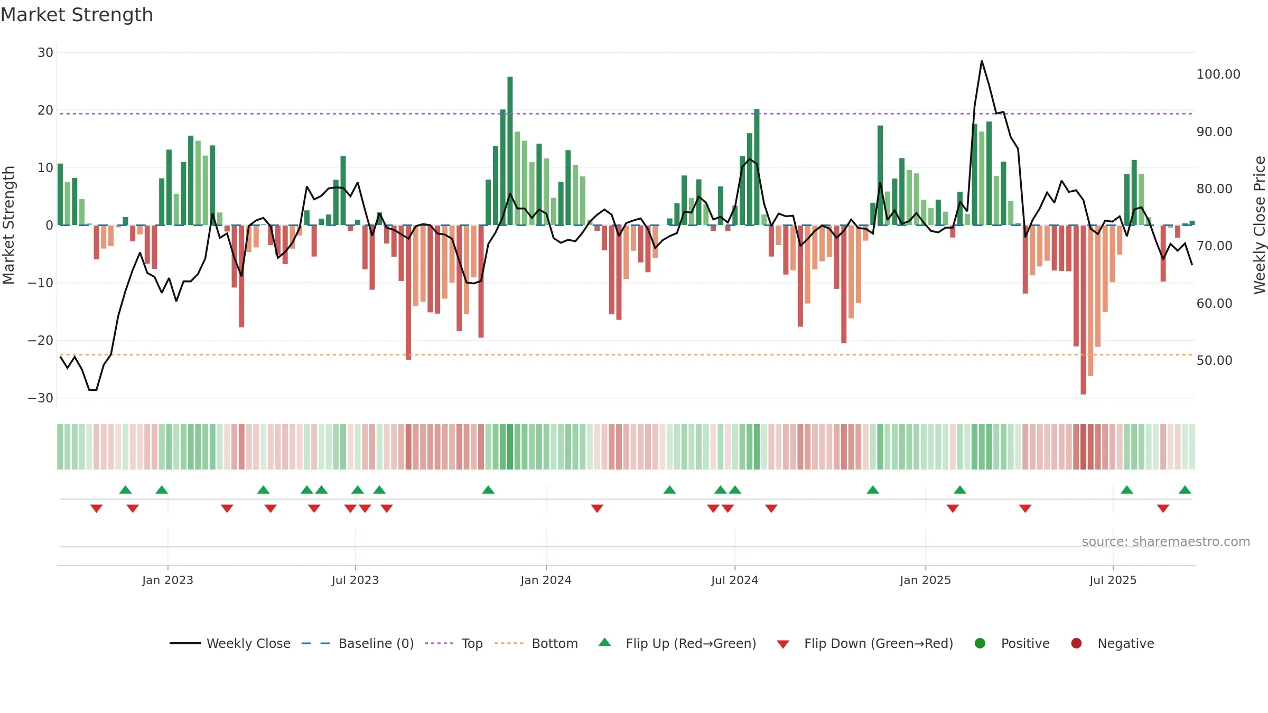Toggle the Flip Down (Green→Red) legend label
Viewport: 1268px width, 713px height.
[x=879, y=643]
